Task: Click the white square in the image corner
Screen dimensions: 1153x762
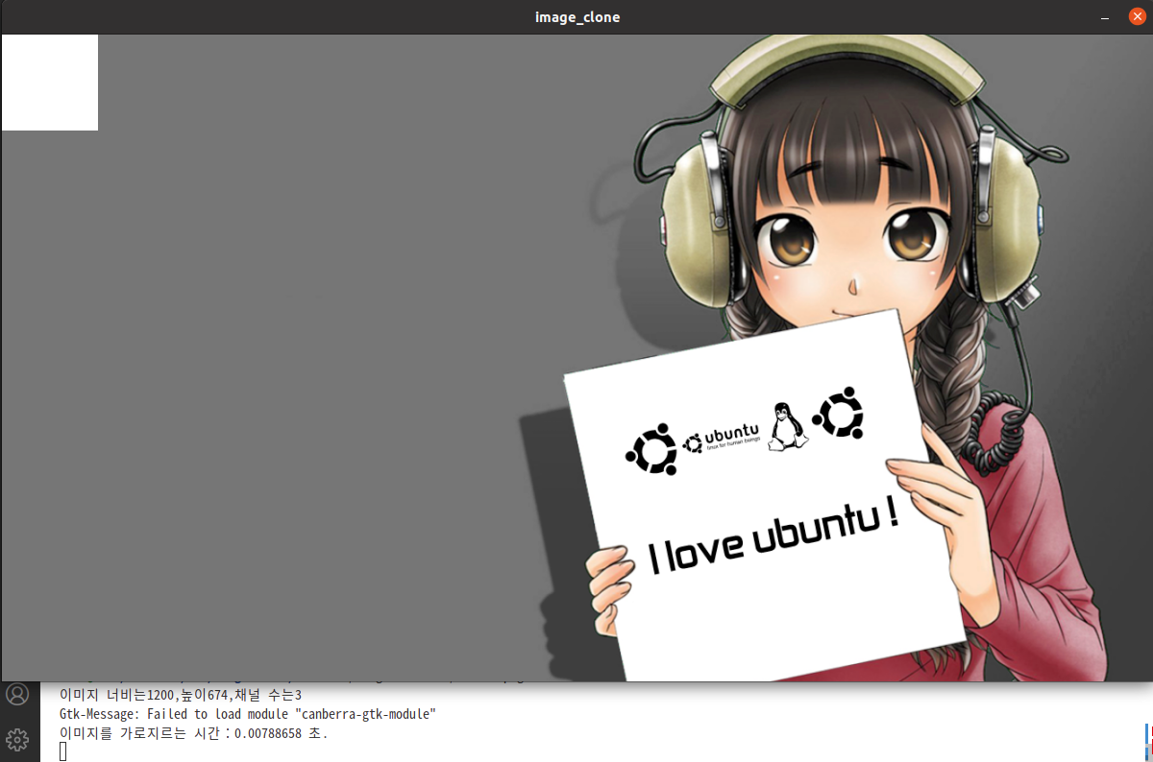Action: point(50,83)
